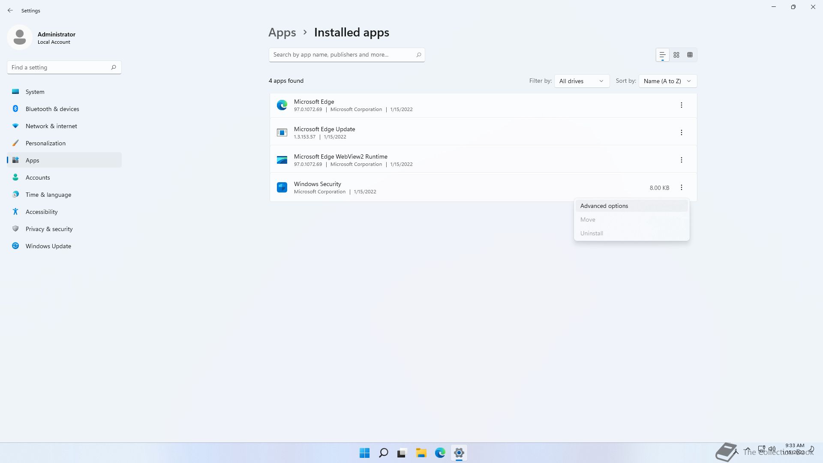Select Uninstall in the context menu
The height and width of the screenshot is (463, 823).
pyautogui.click(x=631, y=233)
